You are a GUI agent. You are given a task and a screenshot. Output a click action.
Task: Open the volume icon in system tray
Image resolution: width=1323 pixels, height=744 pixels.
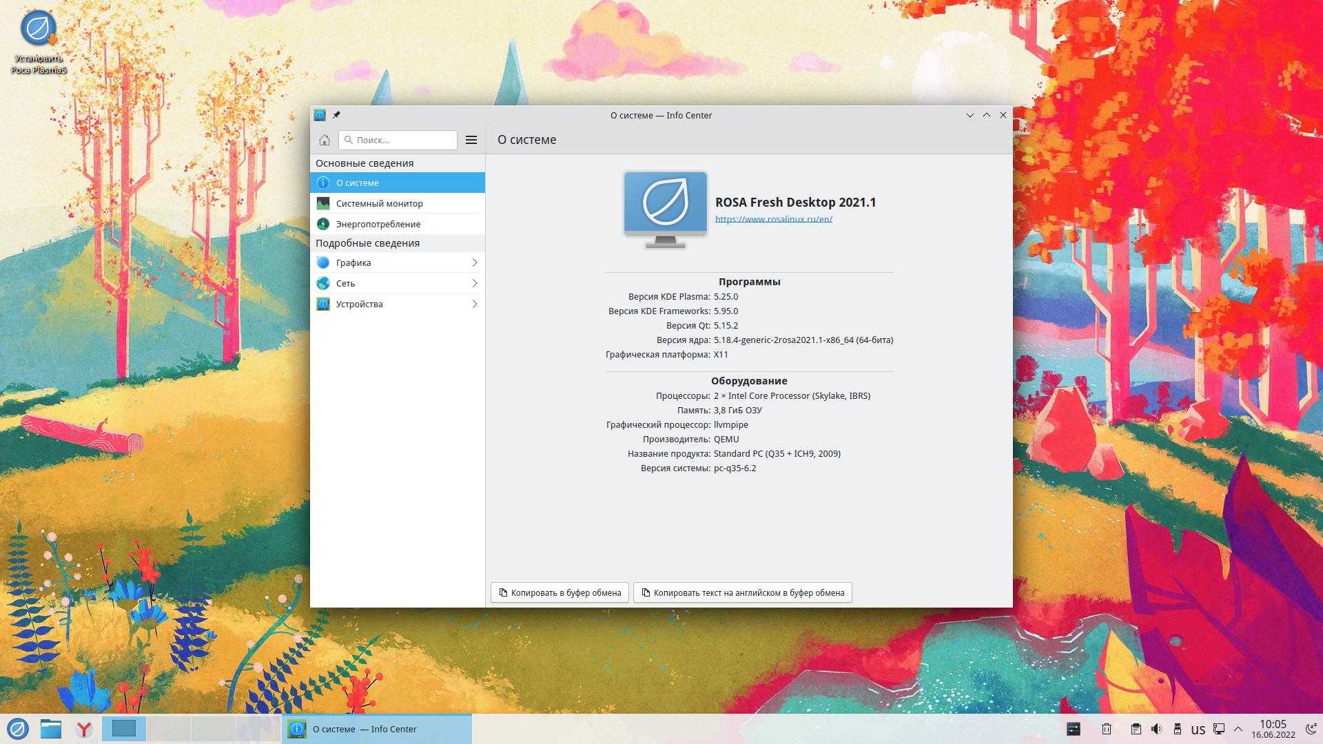click(x=1156, y=729)
